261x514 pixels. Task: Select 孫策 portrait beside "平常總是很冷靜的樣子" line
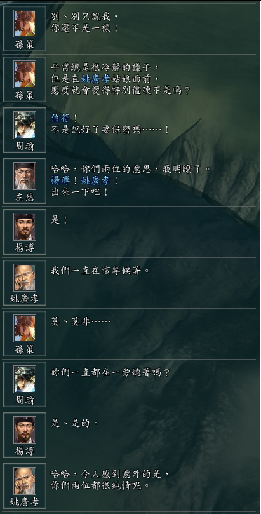25,74
